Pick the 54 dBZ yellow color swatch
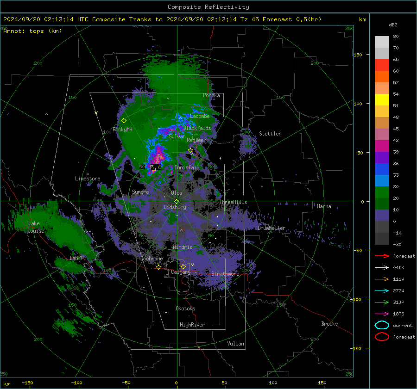The height and width of the screenshot is (389, 417). 382,99
